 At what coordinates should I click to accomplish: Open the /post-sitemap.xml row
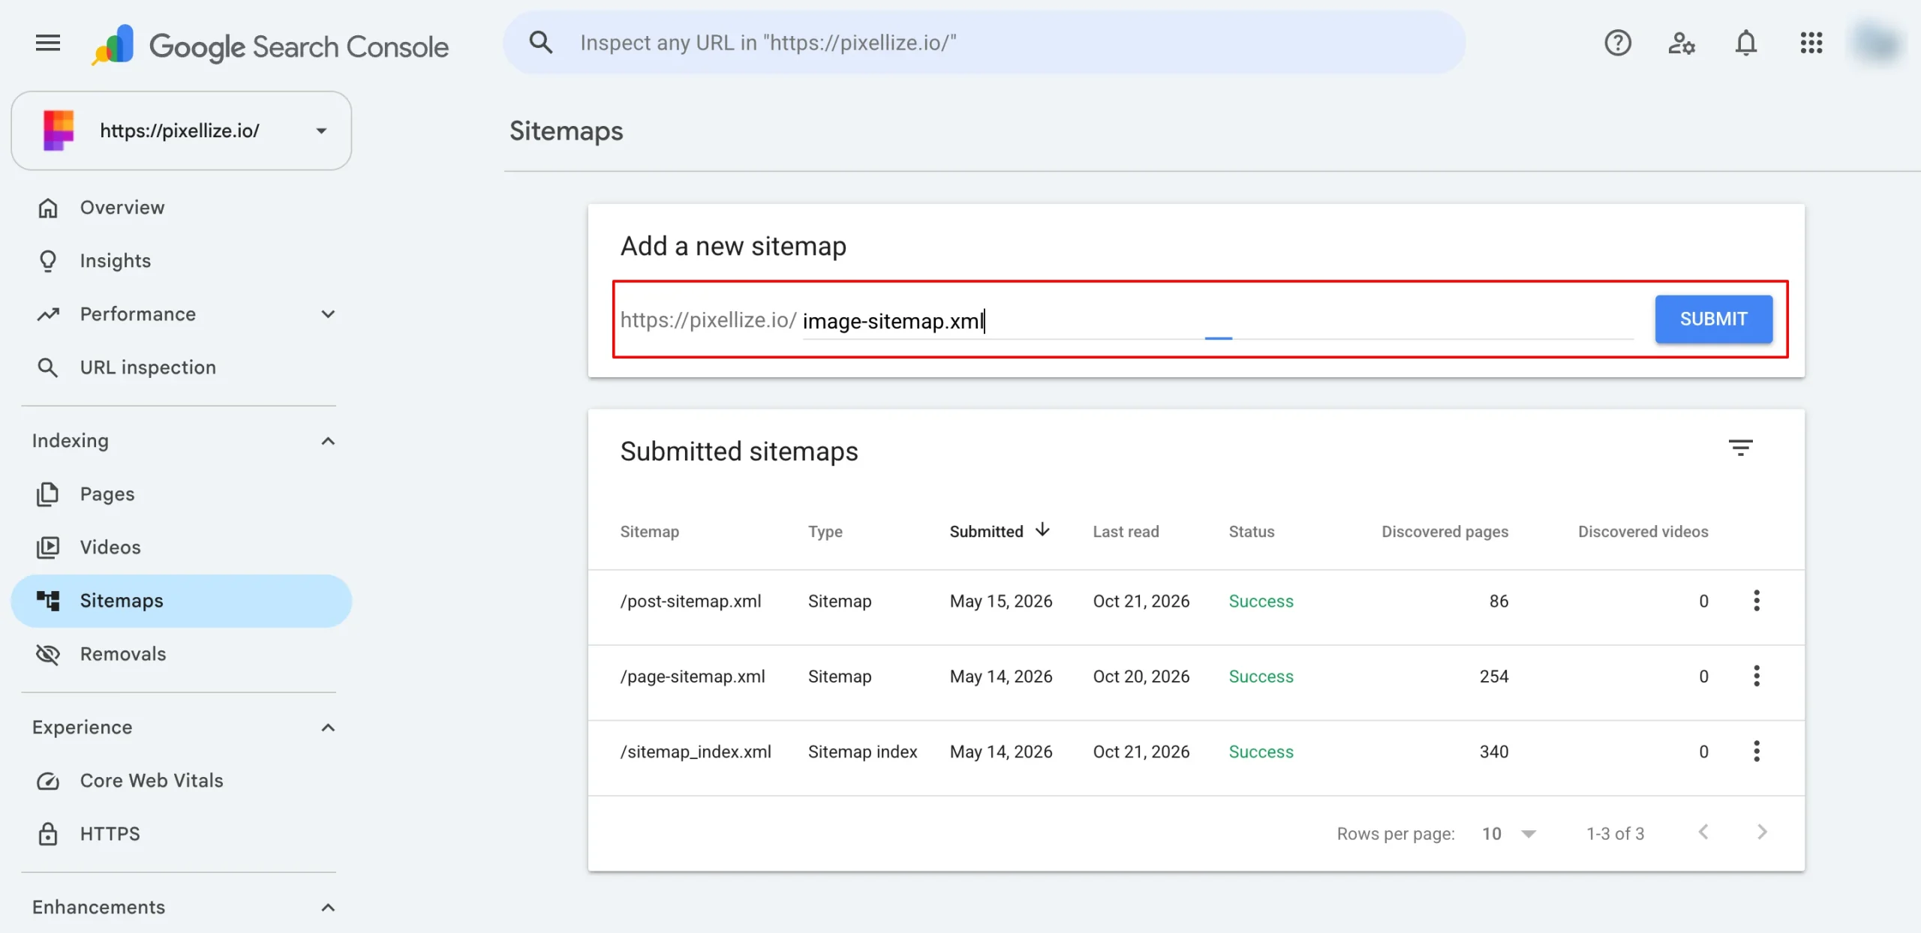tap(1196, 607)
